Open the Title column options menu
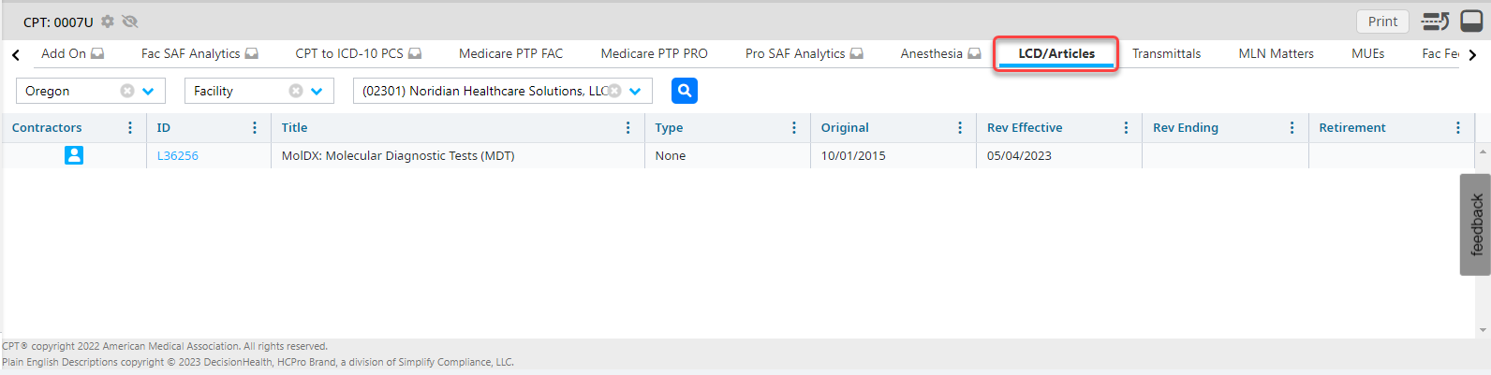This screenshot has height=375, width=1491. point(627,128)
